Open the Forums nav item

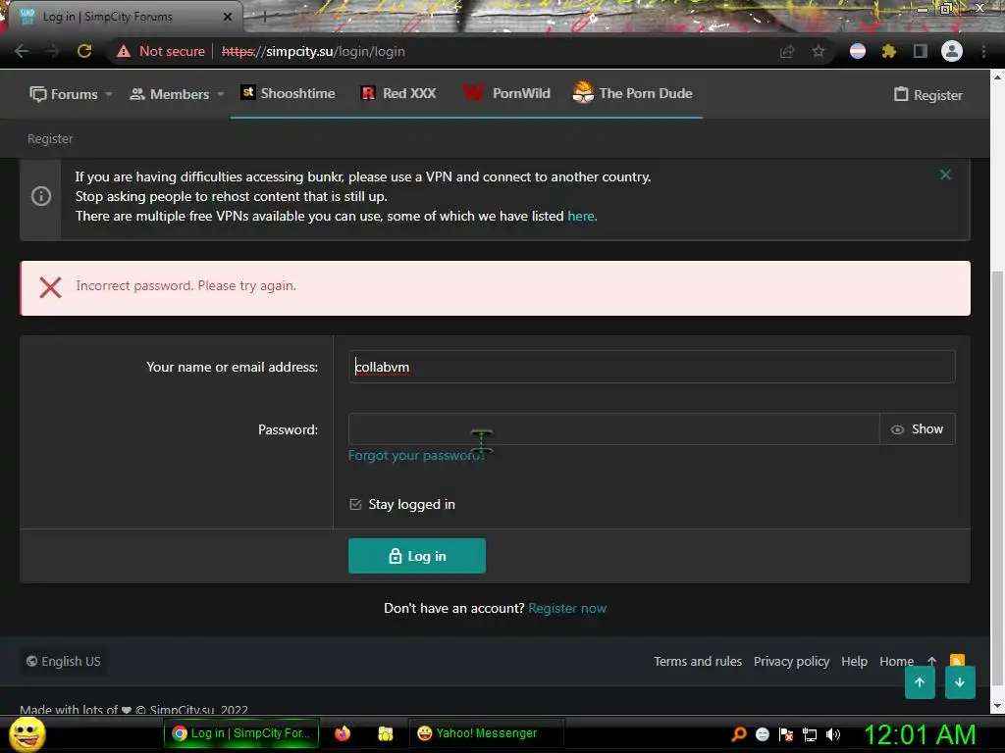pos(64,94)
